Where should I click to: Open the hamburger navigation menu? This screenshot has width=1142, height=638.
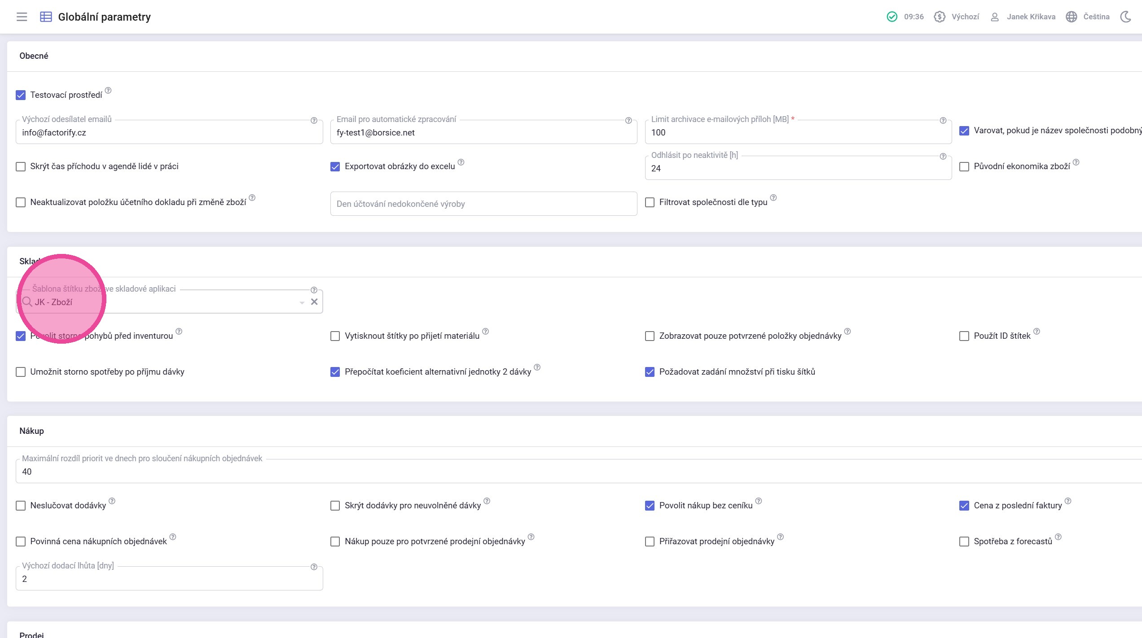click(x=22, y=17)
